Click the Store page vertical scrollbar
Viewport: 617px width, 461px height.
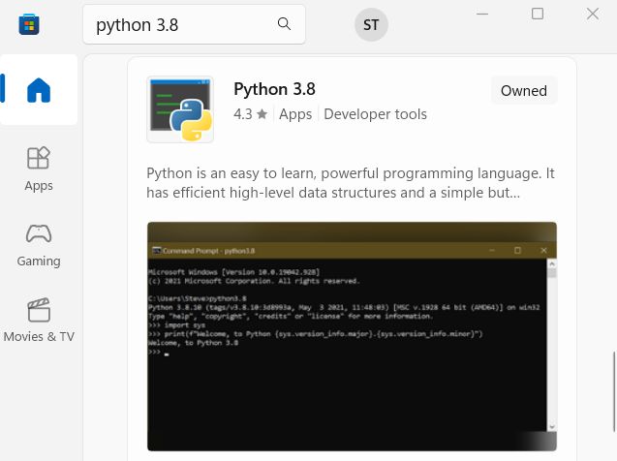click(613, 392)
